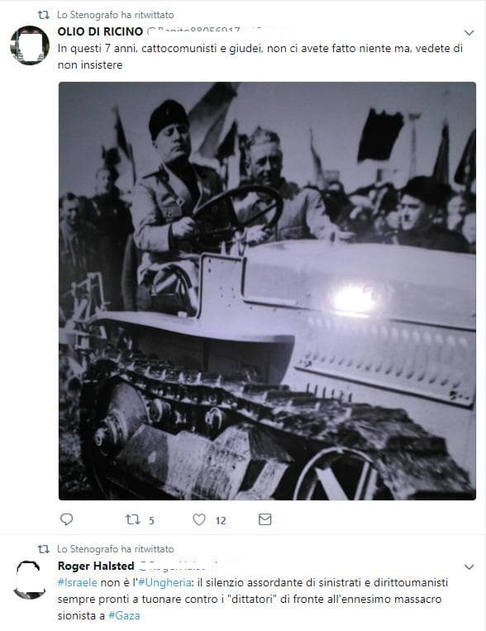Like the tweet with the heart icon

199,519
